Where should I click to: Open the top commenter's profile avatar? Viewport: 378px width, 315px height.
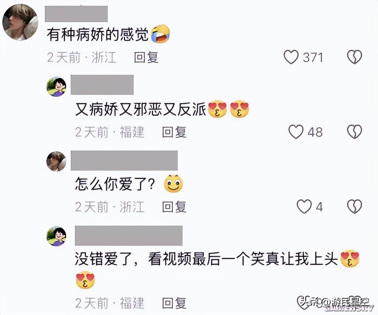(20, 22)
